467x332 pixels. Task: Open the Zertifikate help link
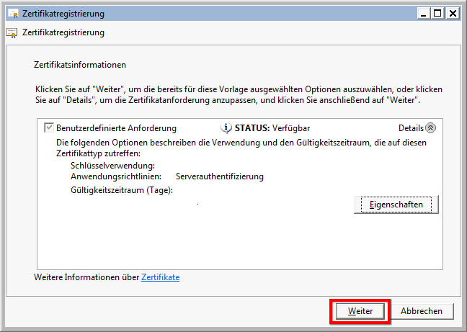[x=160, y=277]
